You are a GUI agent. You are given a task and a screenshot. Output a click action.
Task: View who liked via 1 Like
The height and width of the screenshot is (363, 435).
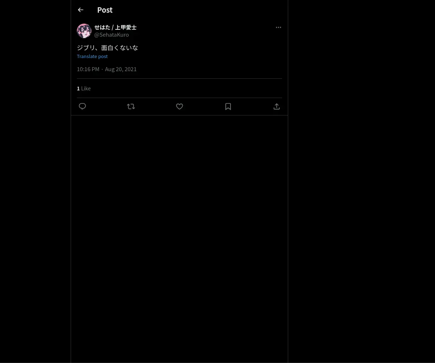pyautogui.click(x=84, y=88)
